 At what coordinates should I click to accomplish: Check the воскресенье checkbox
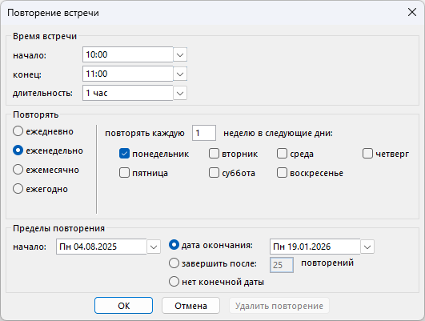[x=282, y=173]
